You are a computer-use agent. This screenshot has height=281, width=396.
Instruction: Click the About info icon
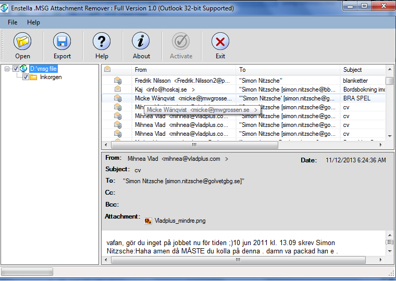pos(141,42)
